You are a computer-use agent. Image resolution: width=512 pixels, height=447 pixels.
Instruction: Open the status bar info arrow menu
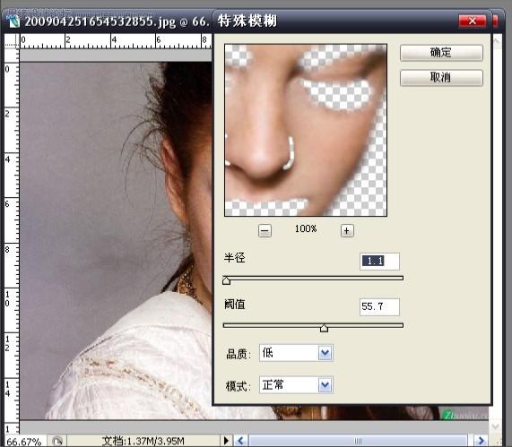[226, 441]
